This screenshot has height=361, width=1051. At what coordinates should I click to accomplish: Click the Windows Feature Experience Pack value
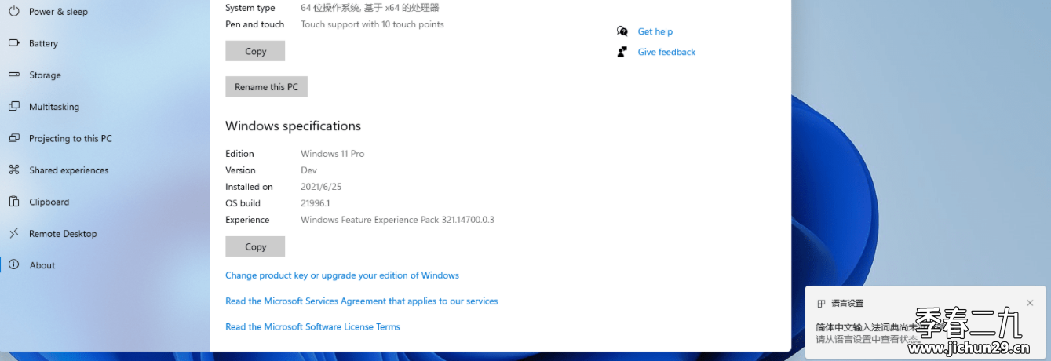[x=397, y=220]
